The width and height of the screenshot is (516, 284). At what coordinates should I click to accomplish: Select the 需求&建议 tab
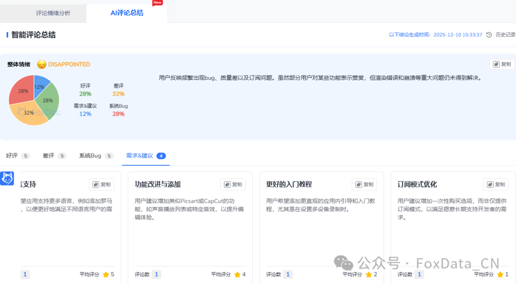[x=141, y=156]
